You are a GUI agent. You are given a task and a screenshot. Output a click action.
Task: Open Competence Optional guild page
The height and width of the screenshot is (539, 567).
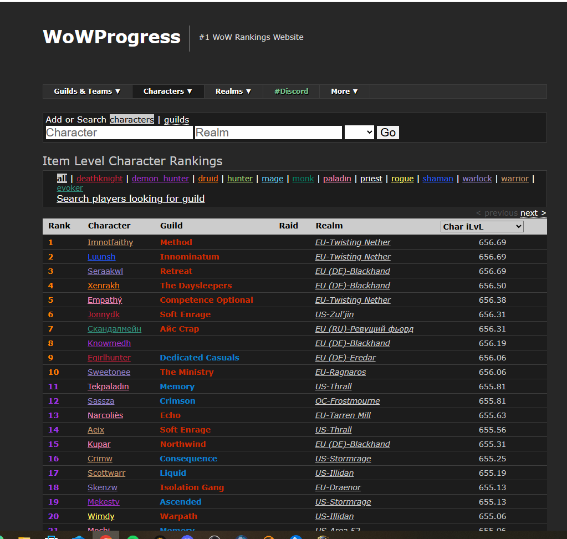click(x=207, y=300)
